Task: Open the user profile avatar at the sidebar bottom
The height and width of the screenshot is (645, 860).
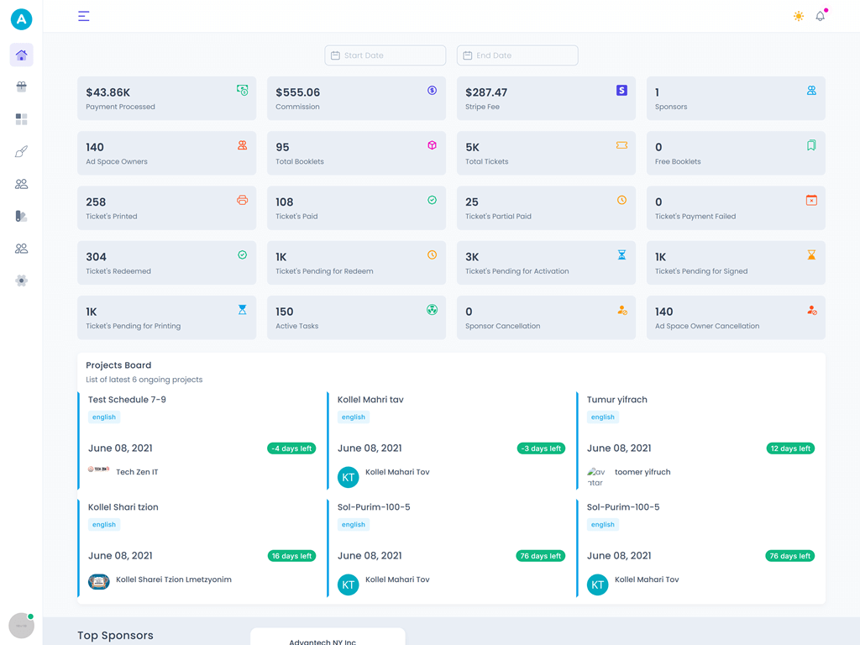Action: point(21,625)
